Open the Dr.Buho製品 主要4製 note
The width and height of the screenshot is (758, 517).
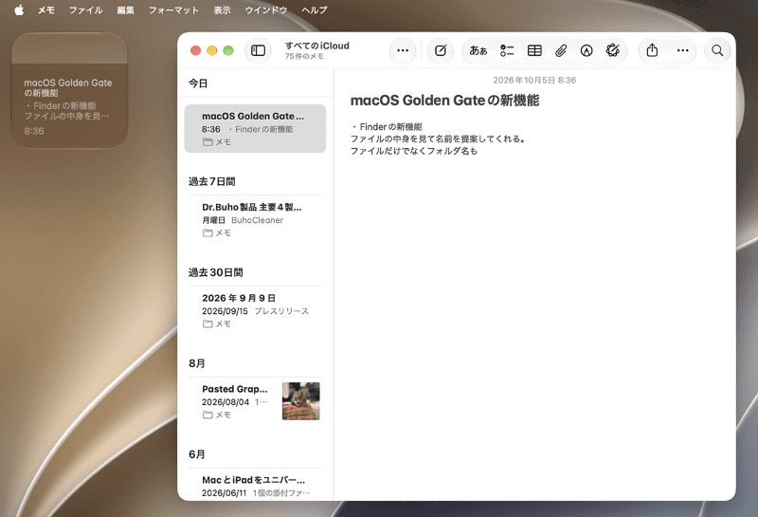click(x=255, y=220)
